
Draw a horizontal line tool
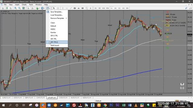67,8
